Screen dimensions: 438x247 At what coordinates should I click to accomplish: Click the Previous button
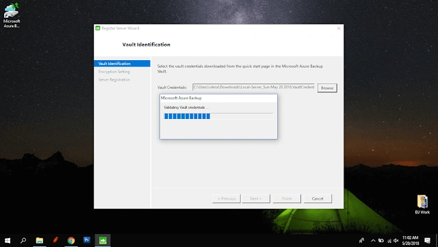227,198
